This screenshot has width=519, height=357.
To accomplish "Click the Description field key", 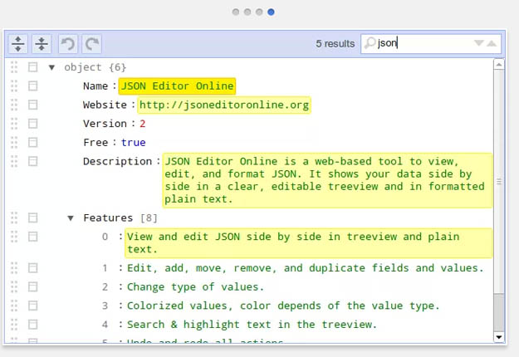I will click(x=117, y=161).
